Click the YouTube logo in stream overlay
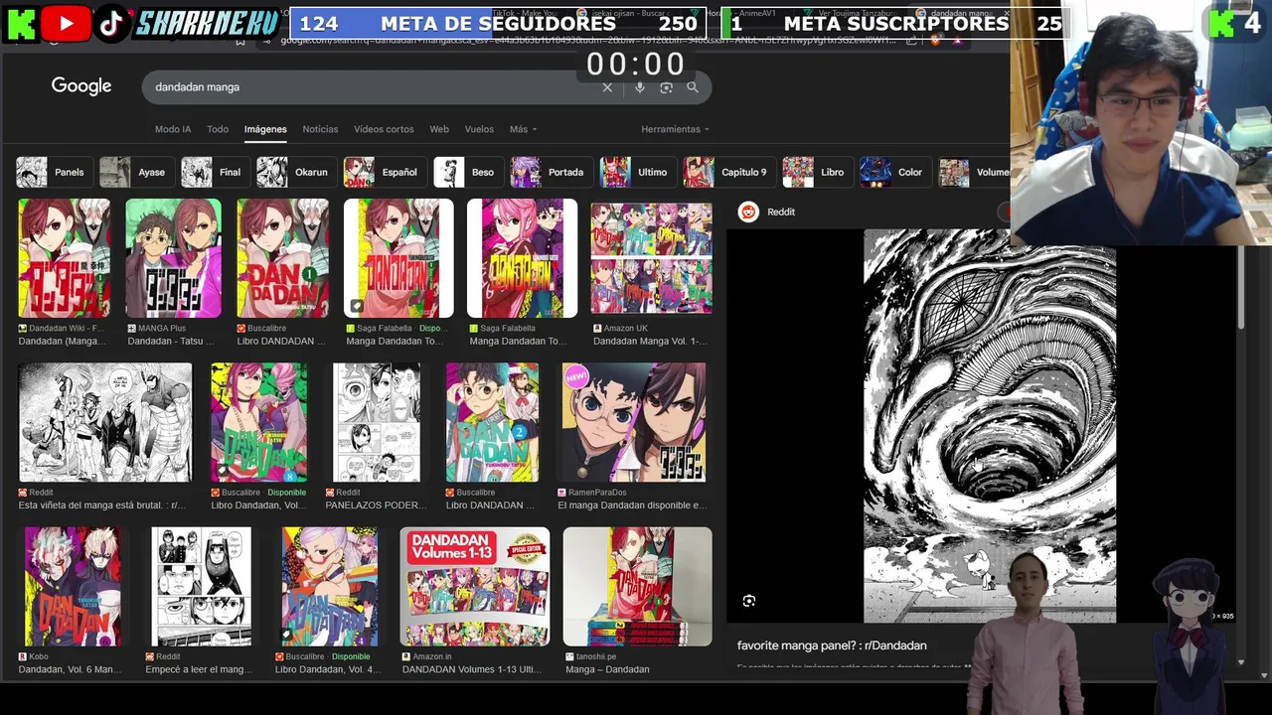 point(67,24)
